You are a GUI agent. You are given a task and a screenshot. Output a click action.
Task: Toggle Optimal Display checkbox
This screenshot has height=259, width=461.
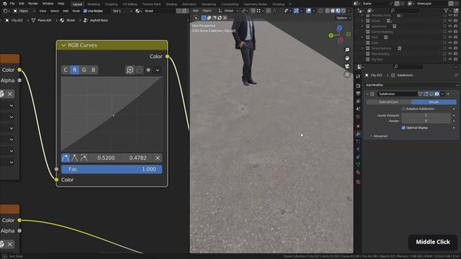(x=403, y=128)
